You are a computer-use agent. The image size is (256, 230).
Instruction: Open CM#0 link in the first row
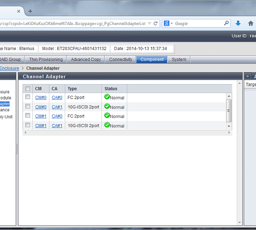[x=41, y=98]
